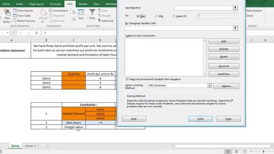Click the Reset All button
Image resolution: width=274 pixels, height=154 pixels.
click(223, 66)
